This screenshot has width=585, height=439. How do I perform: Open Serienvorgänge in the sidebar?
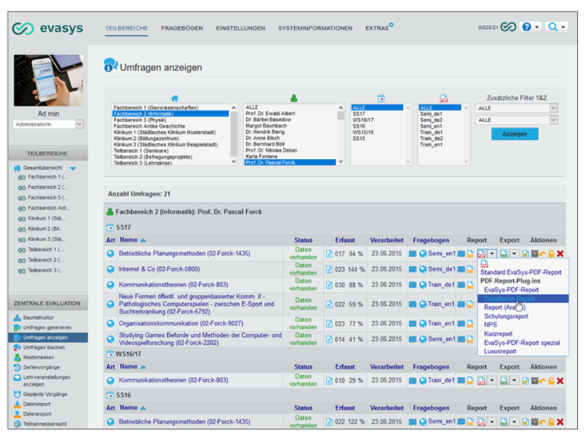[42, 367]
